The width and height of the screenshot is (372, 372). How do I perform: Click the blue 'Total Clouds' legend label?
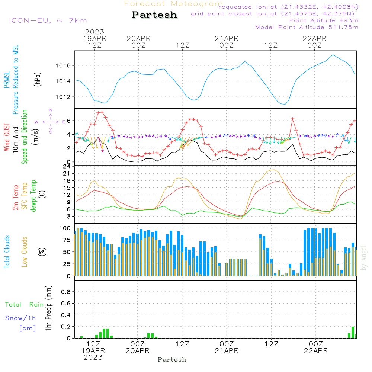pyautogui.click(x=7, y=252)
